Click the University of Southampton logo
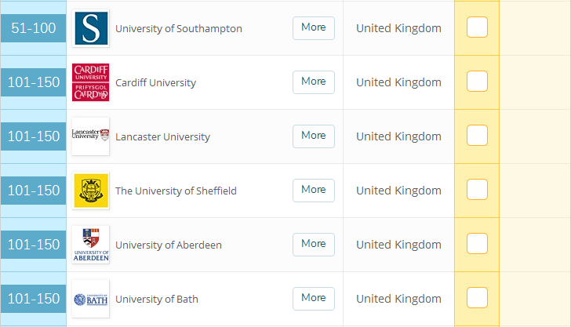Viewport: 571px width, 327px height. [90, 28]
